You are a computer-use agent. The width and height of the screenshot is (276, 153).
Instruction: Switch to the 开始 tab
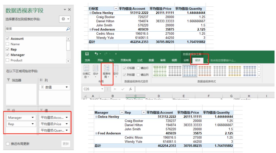[x=100, y=60]
